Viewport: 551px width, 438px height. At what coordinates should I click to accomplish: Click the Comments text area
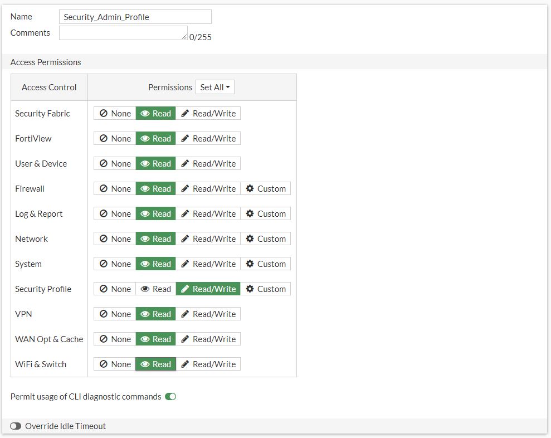coord(123,33)
